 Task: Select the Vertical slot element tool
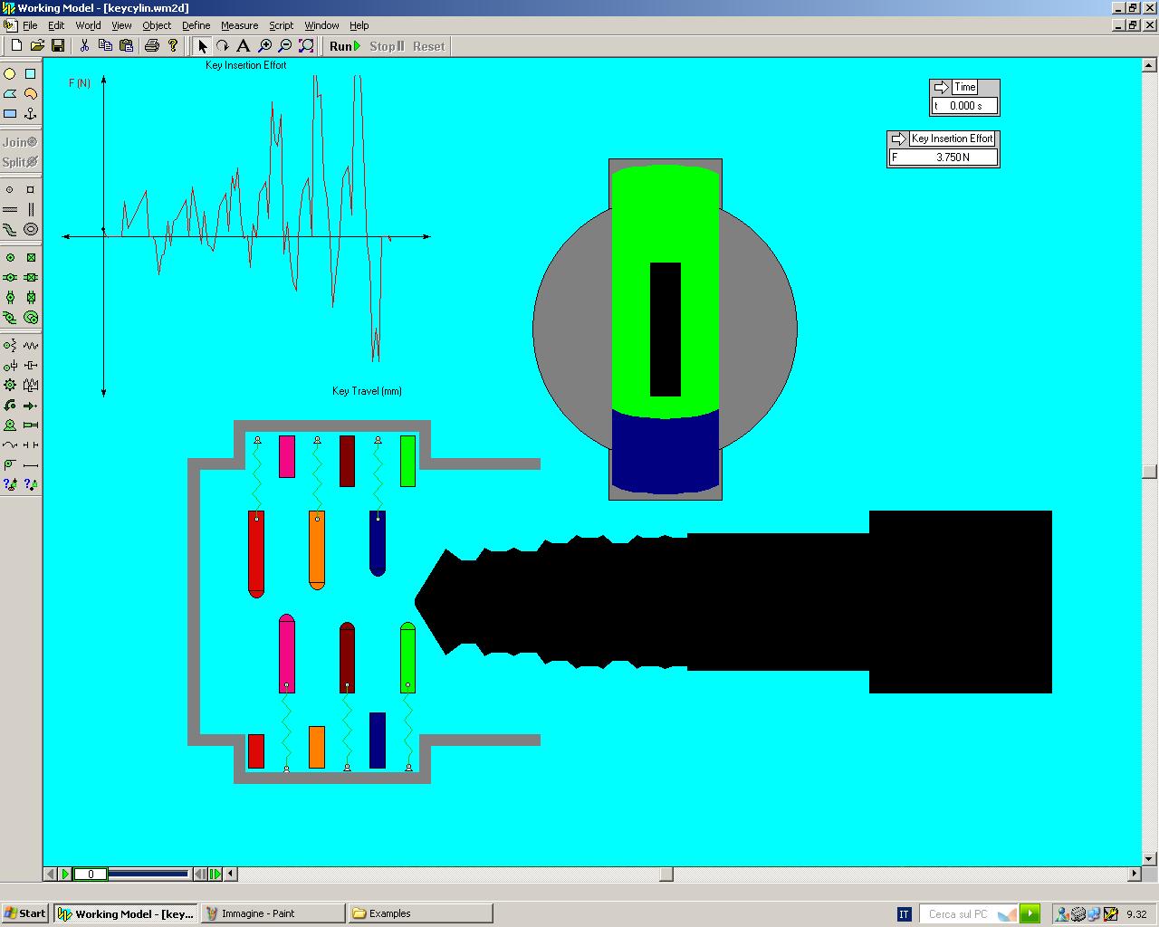[x=31, y=209]
